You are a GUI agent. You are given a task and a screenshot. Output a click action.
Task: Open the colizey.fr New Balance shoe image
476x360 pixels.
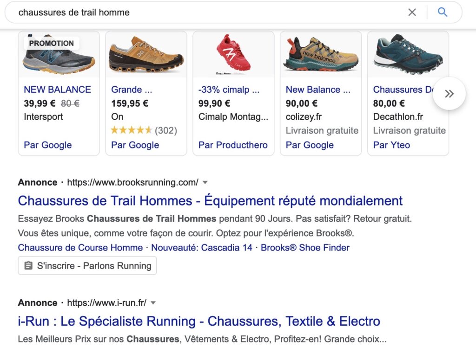(x=321, y=55)
